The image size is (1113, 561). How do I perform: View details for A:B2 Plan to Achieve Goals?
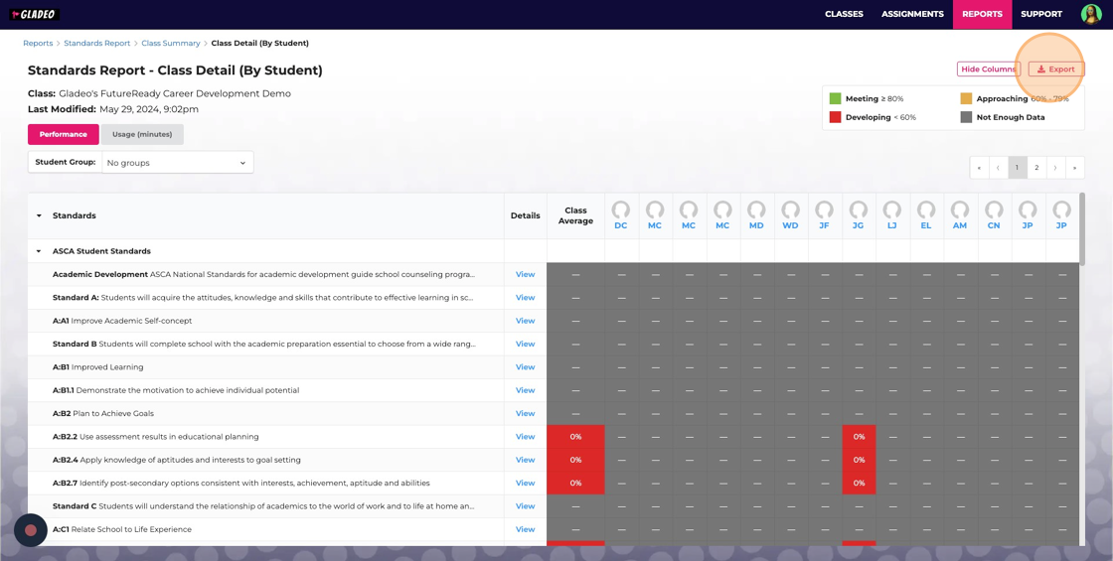[526, 413]
